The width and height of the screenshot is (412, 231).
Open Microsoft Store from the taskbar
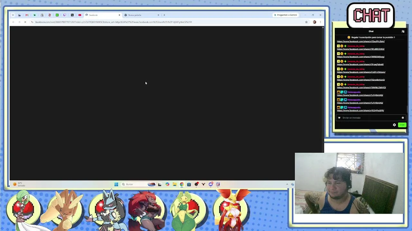[x=189, y=184]
